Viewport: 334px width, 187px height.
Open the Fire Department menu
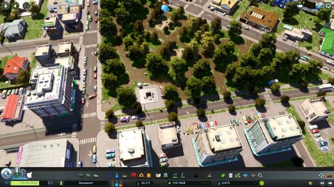tap(141, 175)
